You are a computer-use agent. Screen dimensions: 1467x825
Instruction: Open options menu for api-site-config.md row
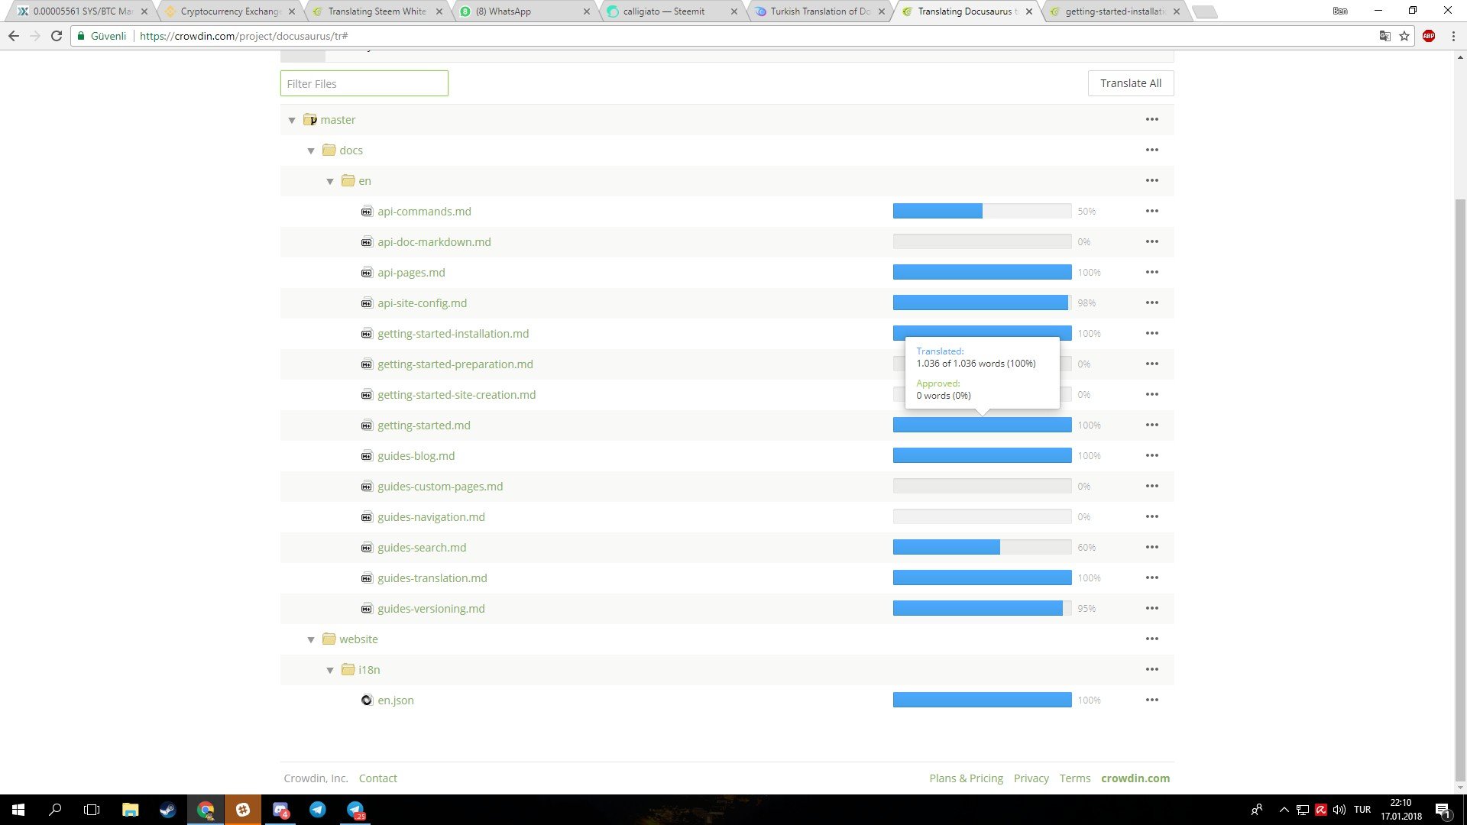click(1151, 302)
